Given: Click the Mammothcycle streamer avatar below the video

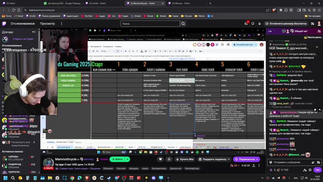Looking at the screenshot, I should (x=48, y=163).
